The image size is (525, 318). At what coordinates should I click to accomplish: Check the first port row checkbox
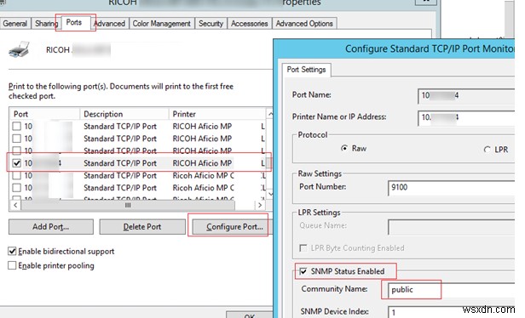tap(17, 126)
